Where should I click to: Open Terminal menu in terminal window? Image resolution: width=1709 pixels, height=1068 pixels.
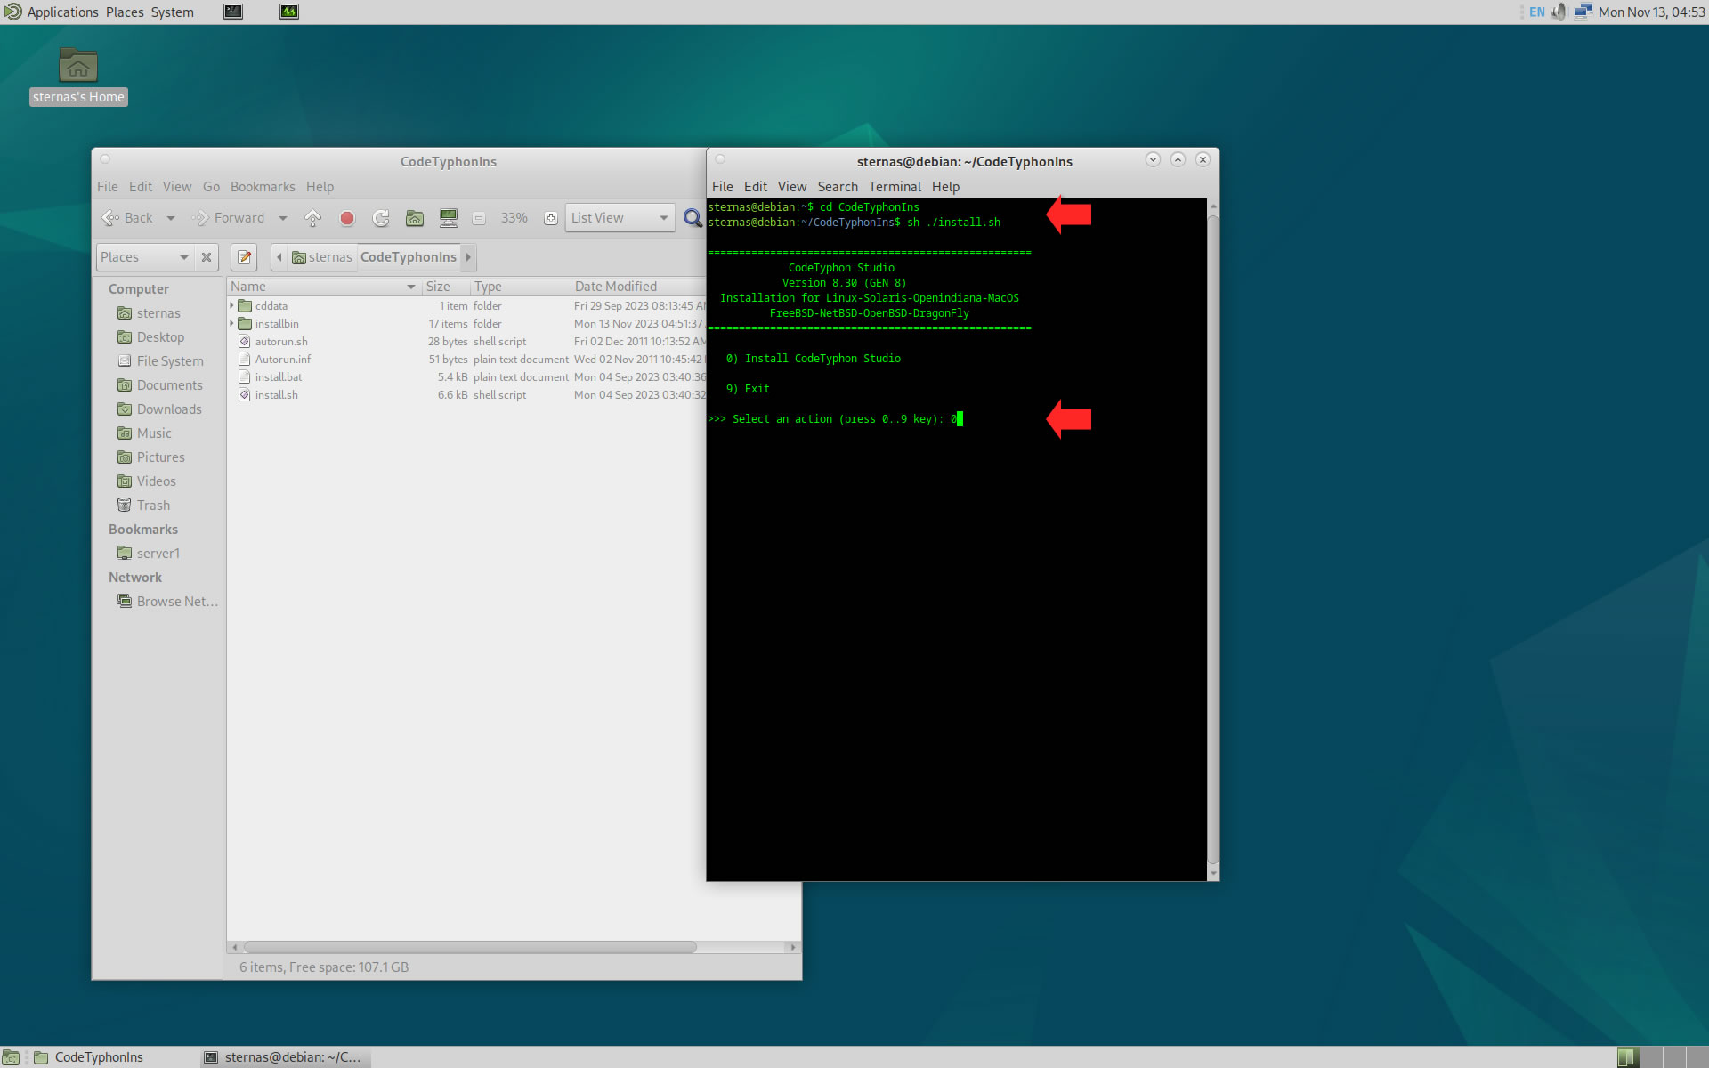[895, 187]
